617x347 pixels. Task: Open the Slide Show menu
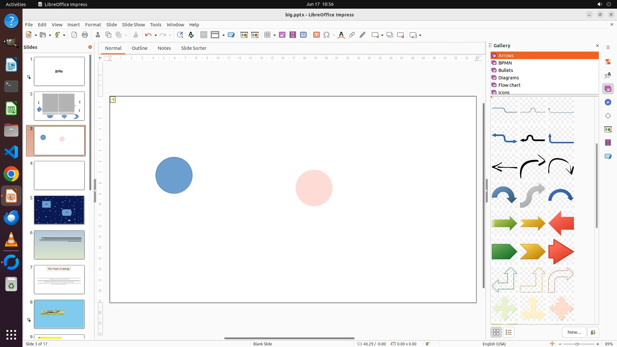[133, 25]
